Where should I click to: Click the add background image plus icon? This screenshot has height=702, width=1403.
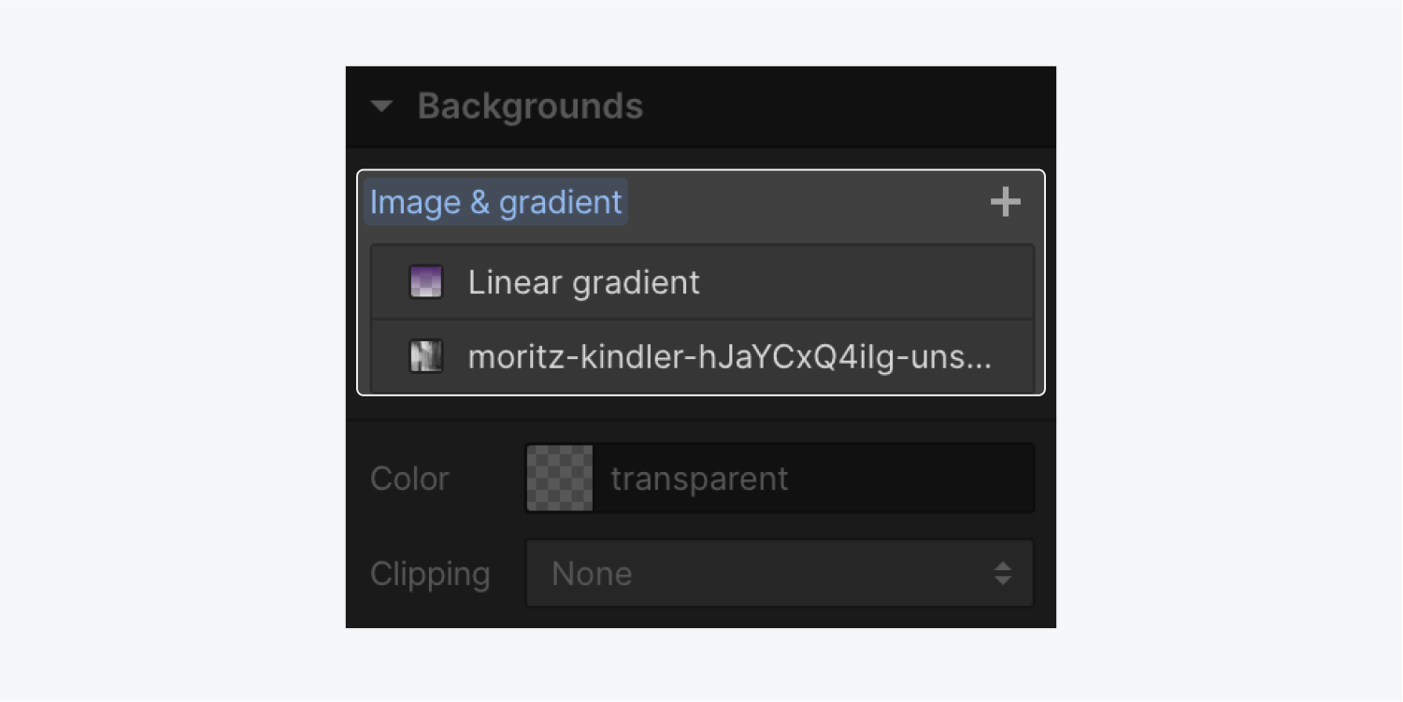(1005, 201)
